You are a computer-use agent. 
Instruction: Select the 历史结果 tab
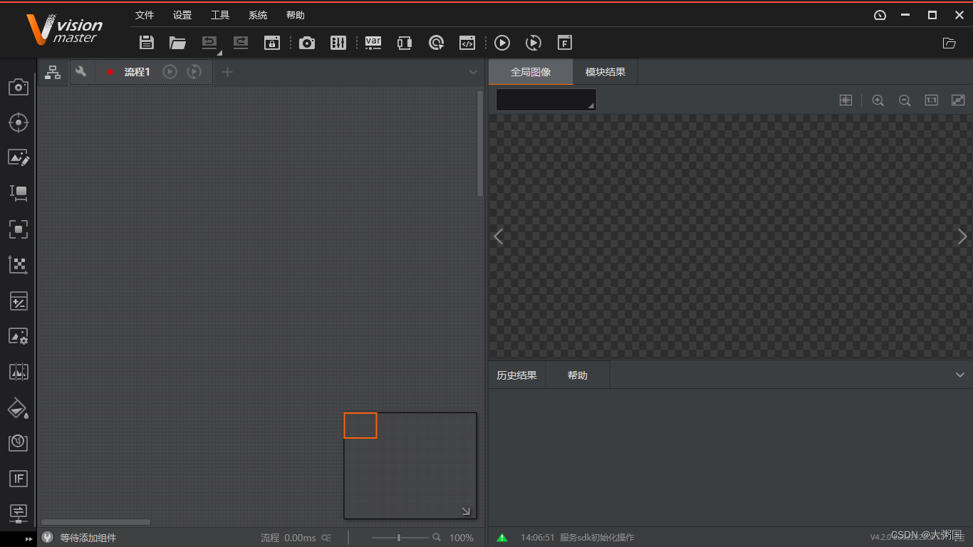[516, 375]
